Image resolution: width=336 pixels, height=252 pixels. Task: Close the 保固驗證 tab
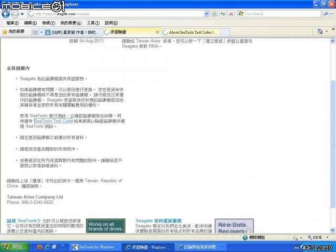pyautogui.click(x=157, y=32)
